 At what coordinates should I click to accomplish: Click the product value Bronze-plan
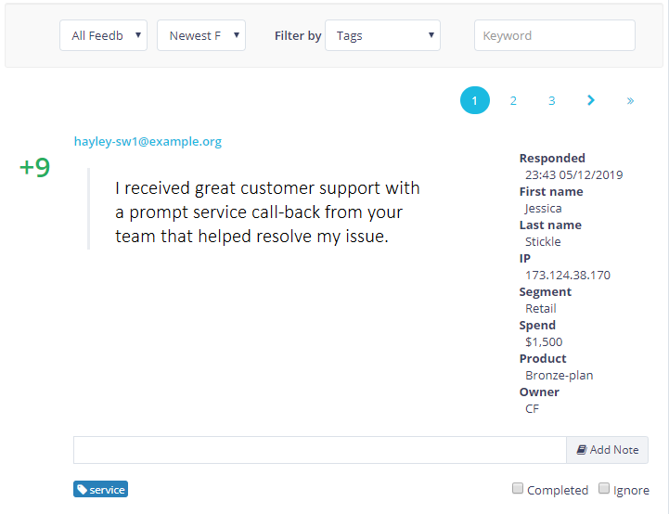pyautogui.click(x=559, y=376)
